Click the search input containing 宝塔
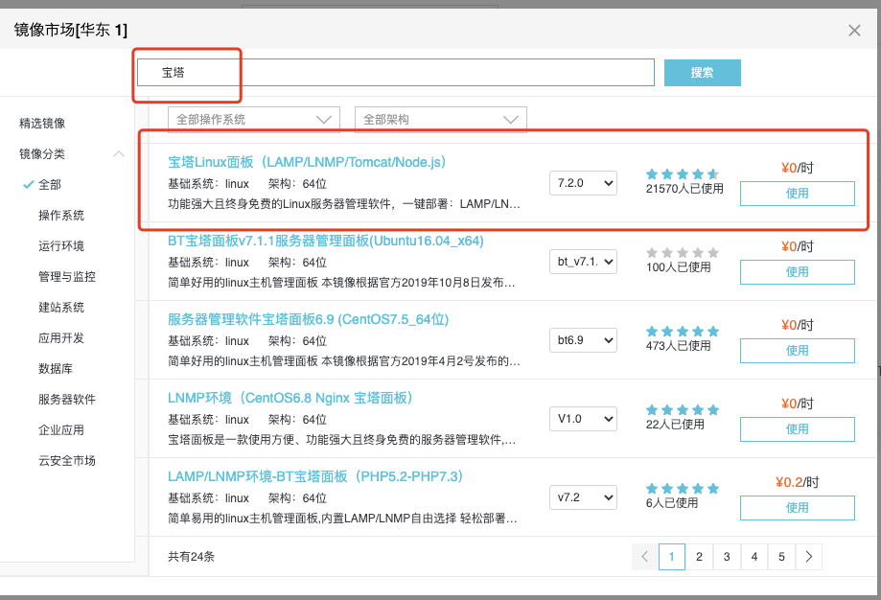 pyautogui.click(x=396, y=73)
